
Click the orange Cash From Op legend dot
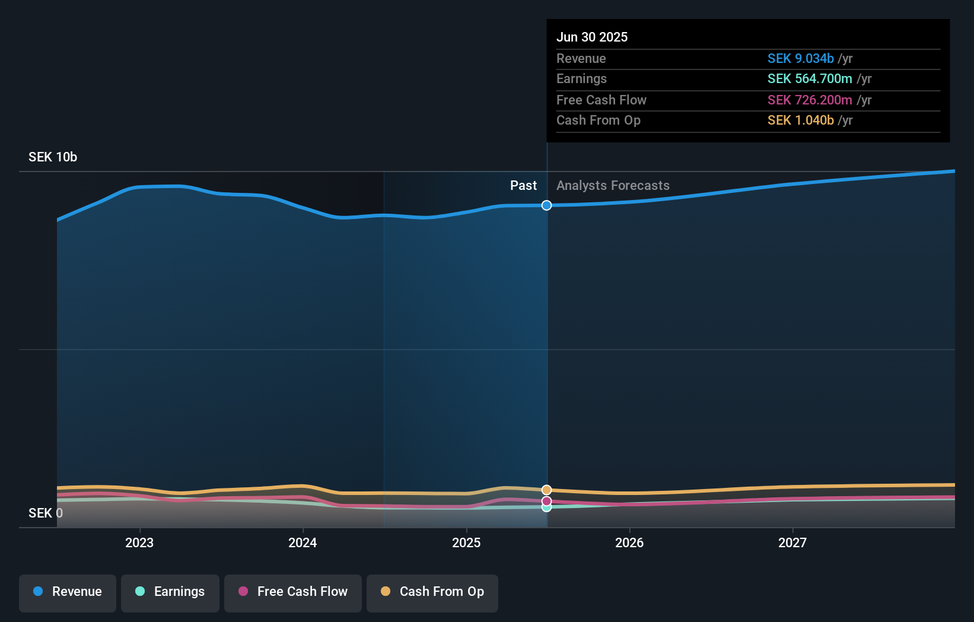(x=386, y=591)
